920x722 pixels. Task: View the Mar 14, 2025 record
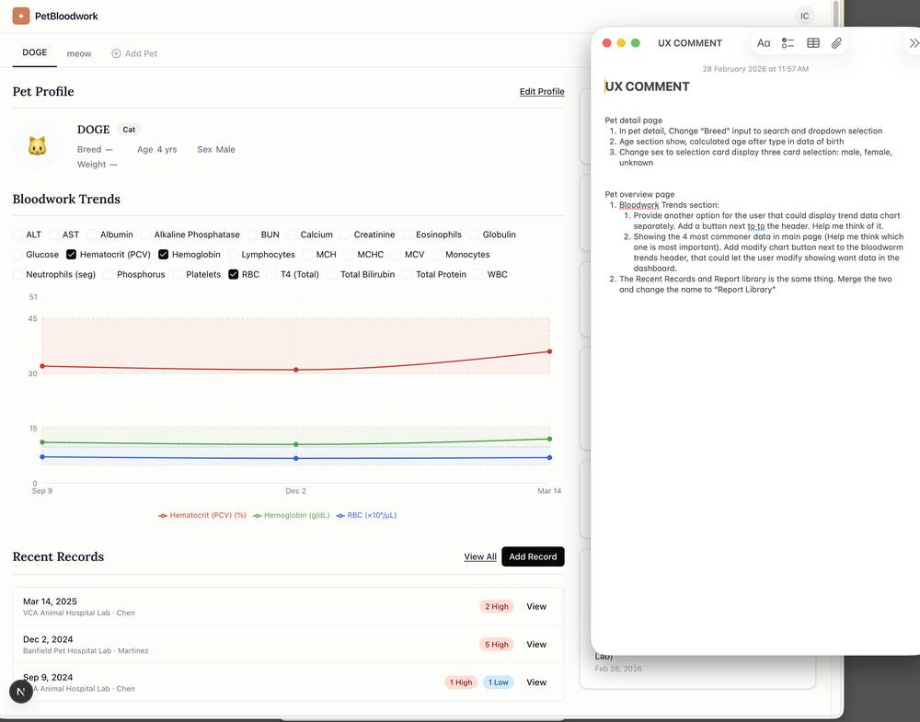(x=536, y=606)
